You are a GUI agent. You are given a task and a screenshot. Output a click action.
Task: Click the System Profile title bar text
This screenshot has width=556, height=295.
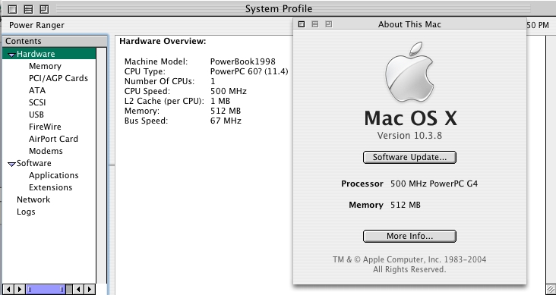point(279,8)
